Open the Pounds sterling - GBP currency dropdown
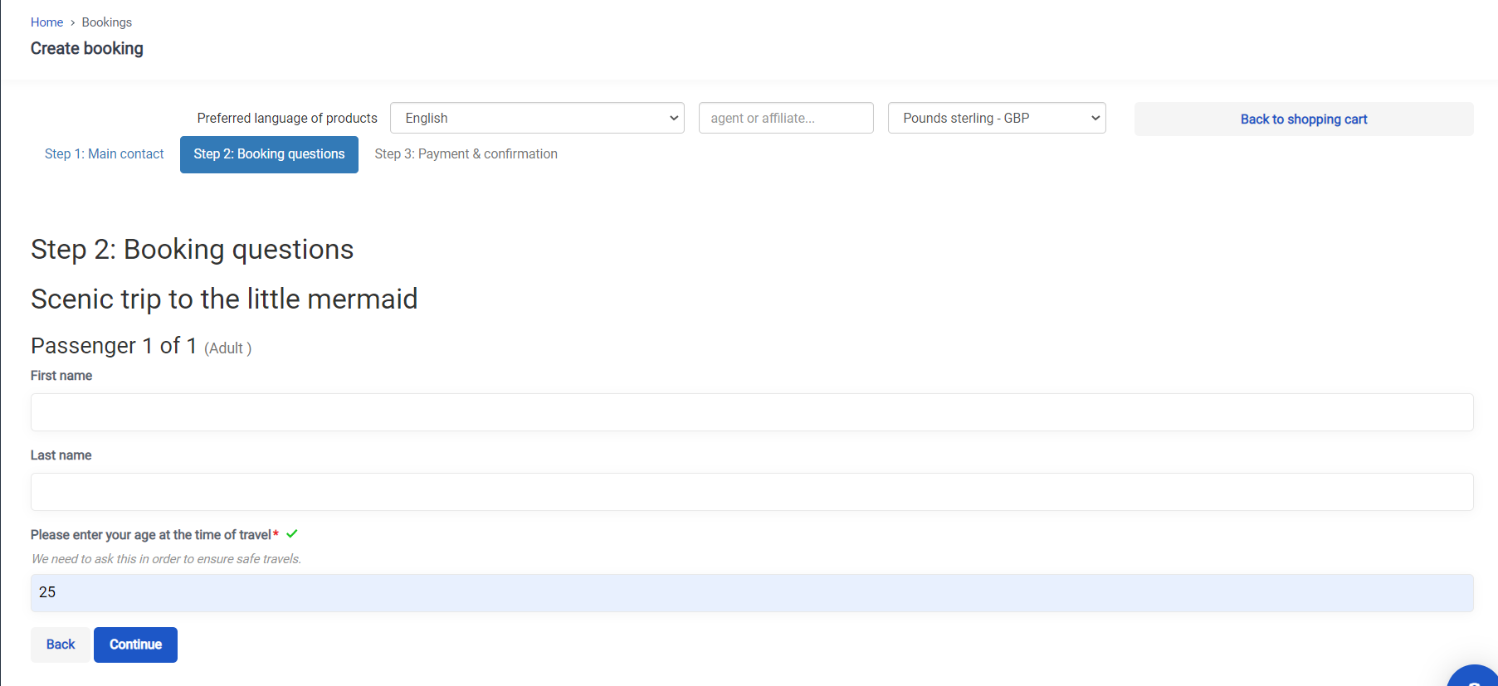 click(996, 118)
